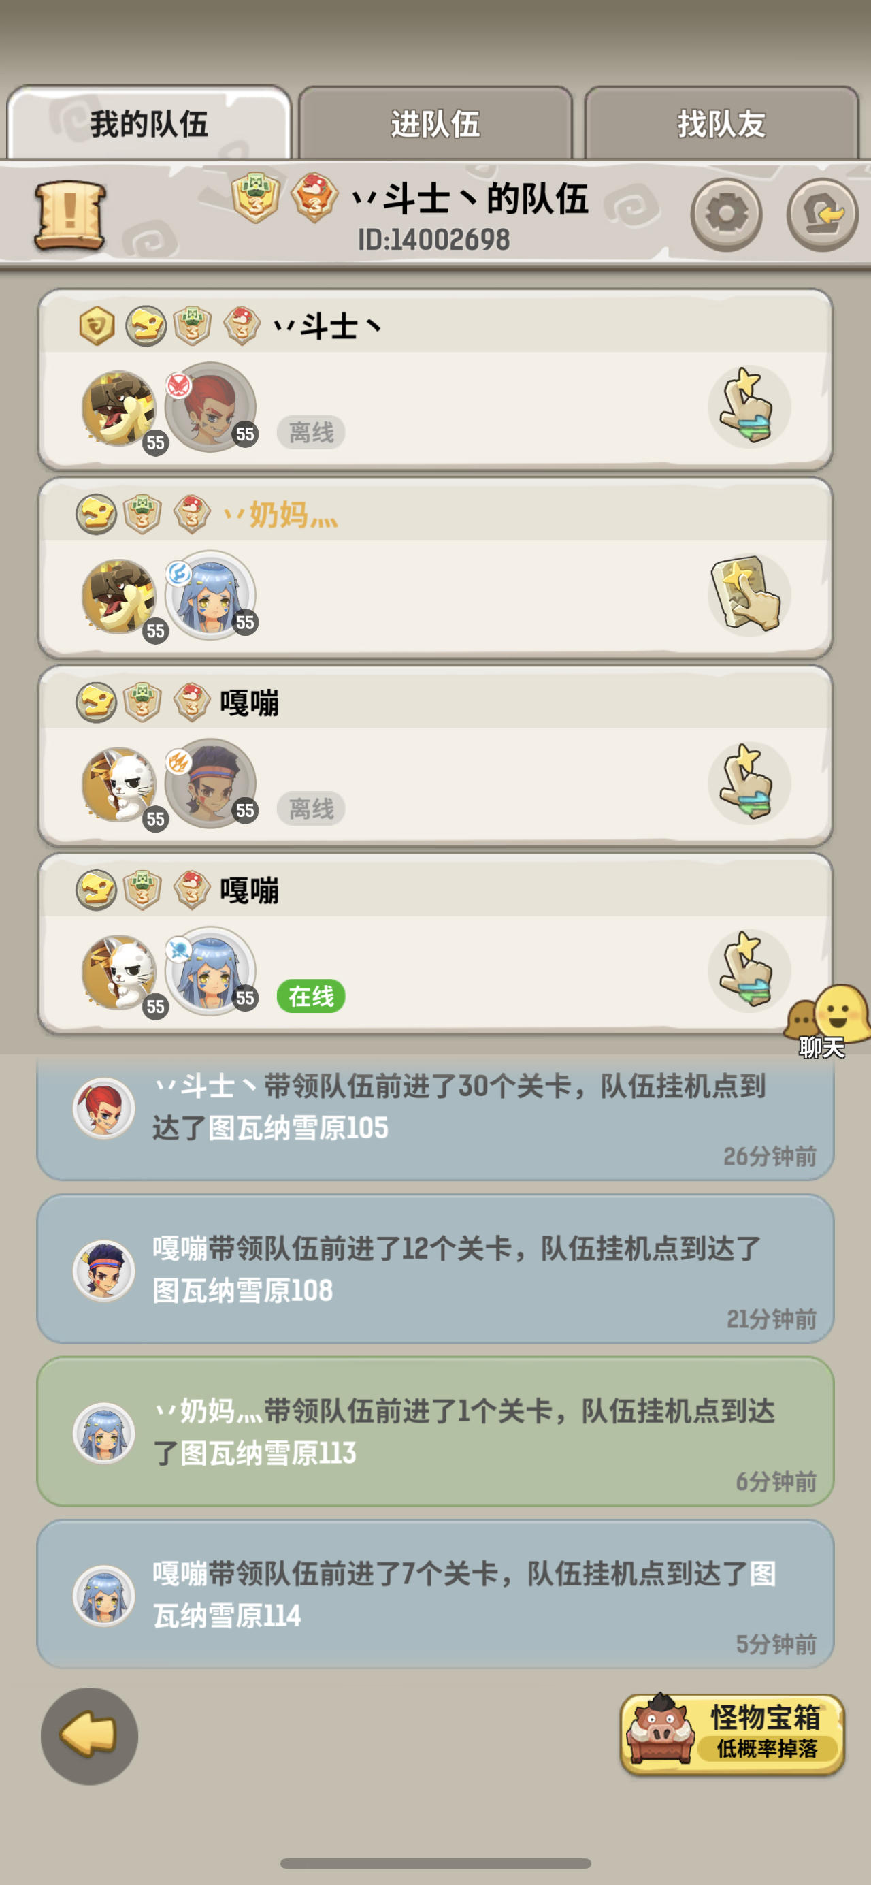The image size is (871, 1885).
Task: Open team settings gear icon
Action: click(x=726, y=214)
